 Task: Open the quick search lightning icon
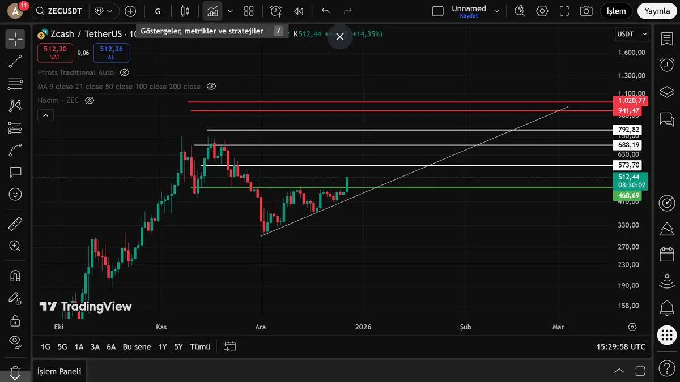520,11
